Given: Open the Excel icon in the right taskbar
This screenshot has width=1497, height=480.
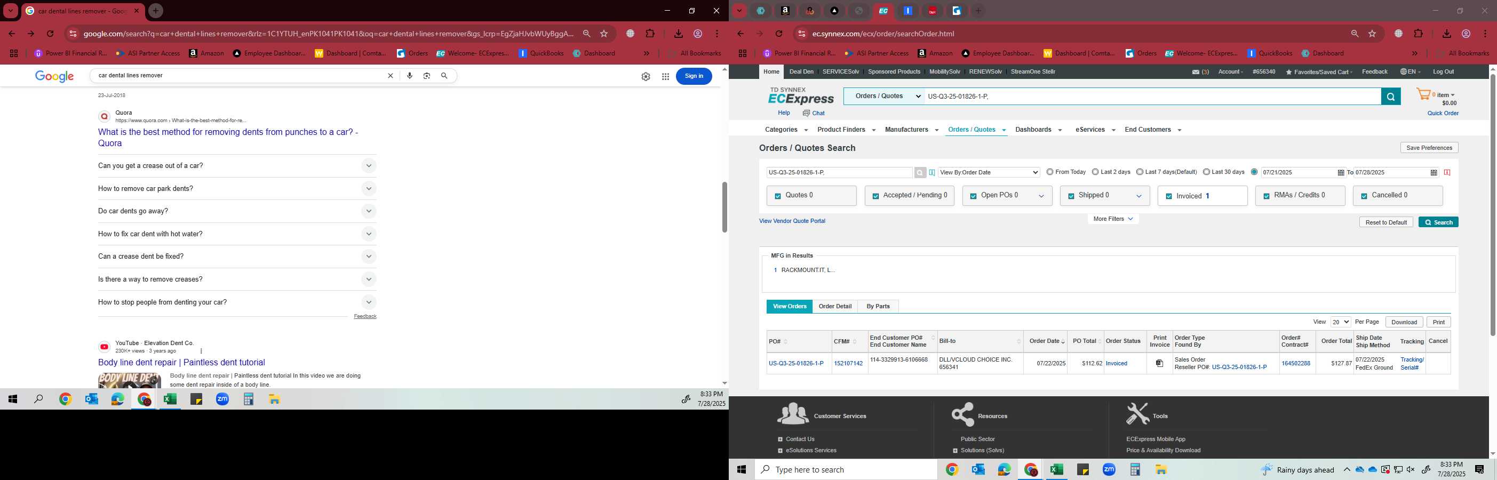Looking at the screenshot, I should pyautogui.click(x=1056, y=469).
